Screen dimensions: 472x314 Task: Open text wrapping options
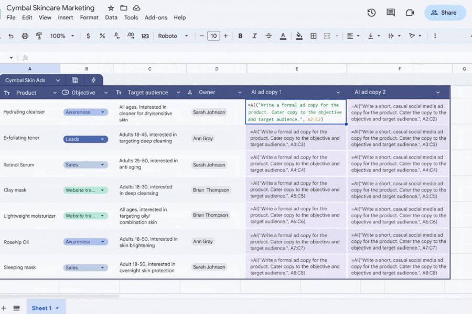pos(394,36)
